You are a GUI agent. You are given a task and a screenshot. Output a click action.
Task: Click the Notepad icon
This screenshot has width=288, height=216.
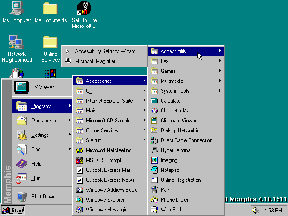[x=154, y=170]
